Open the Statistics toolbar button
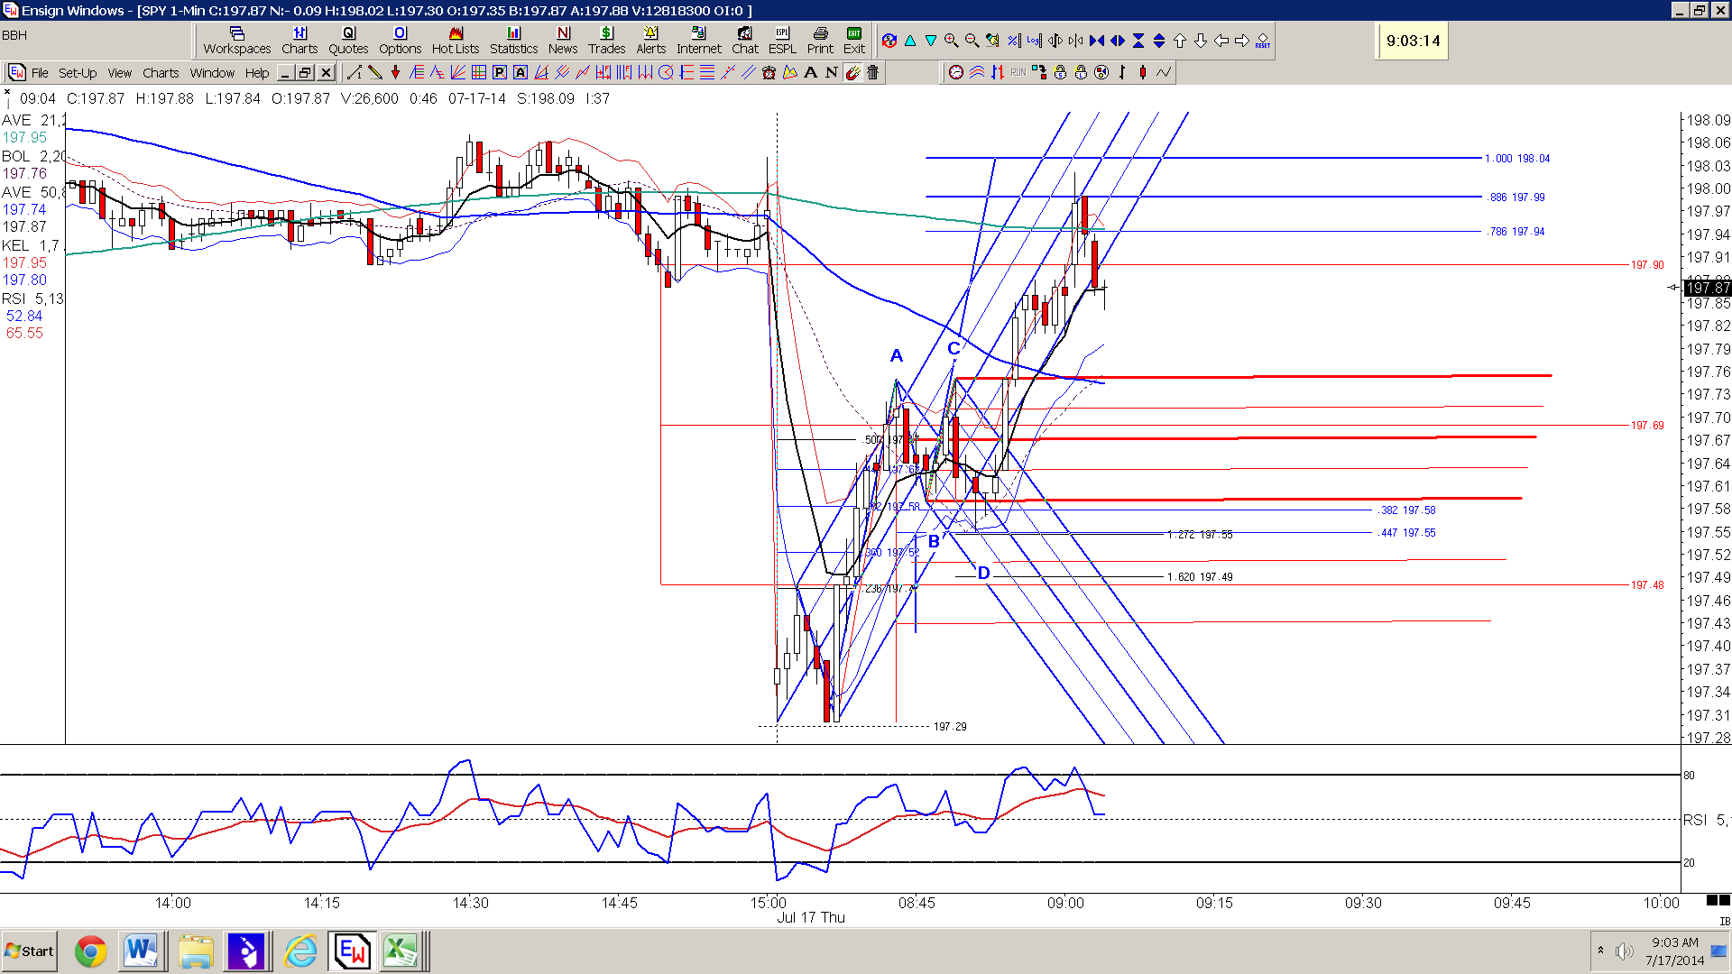The width and height of the screenshot is (1732, 974). (513, 41)
